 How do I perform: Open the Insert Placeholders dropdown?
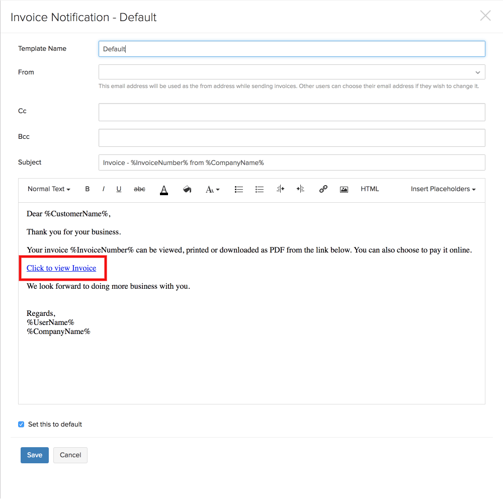pyautogui.click(x=442, y=189)
